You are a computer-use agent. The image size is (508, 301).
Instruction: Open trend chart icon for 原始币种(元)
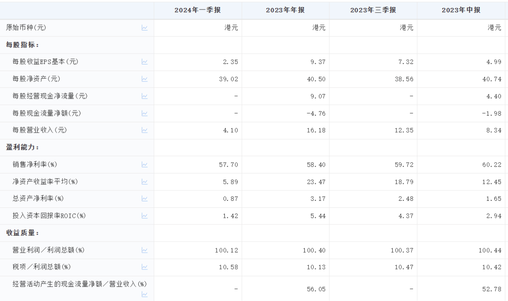[144, 28]
